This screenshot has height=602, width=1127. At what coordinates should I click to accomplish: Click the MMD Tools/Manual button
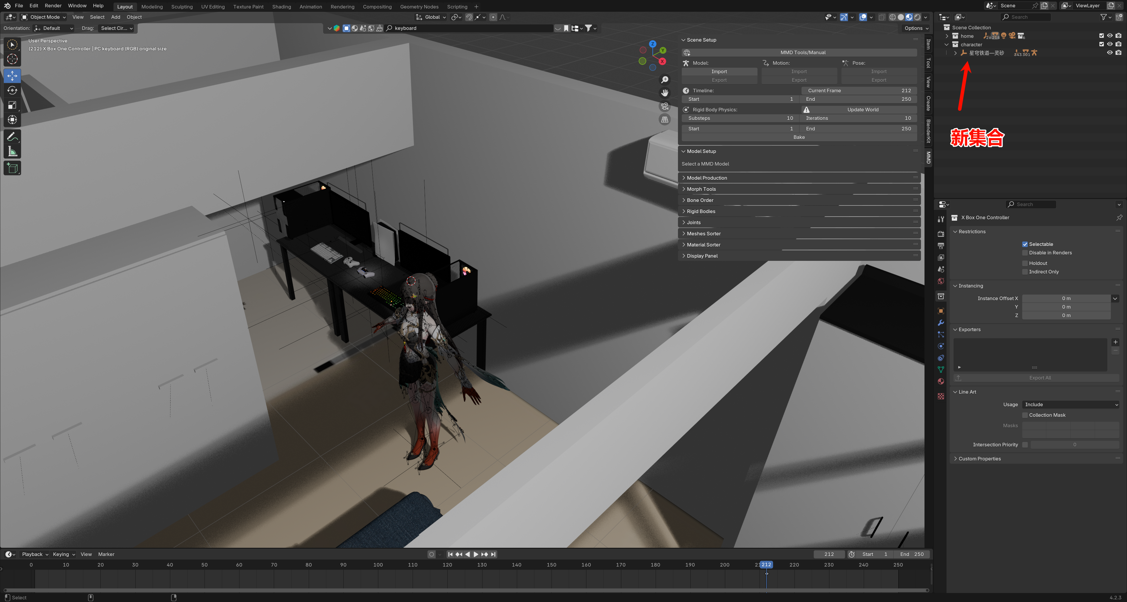(799, 52)
